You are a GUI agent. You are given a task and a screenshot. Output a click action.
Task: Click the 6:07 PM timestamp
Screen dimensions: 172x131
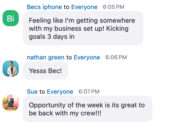89,92
